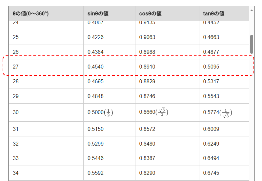
Task: Click the cos 30 cell with √3/2 fraction
Action: coord(153,112)
